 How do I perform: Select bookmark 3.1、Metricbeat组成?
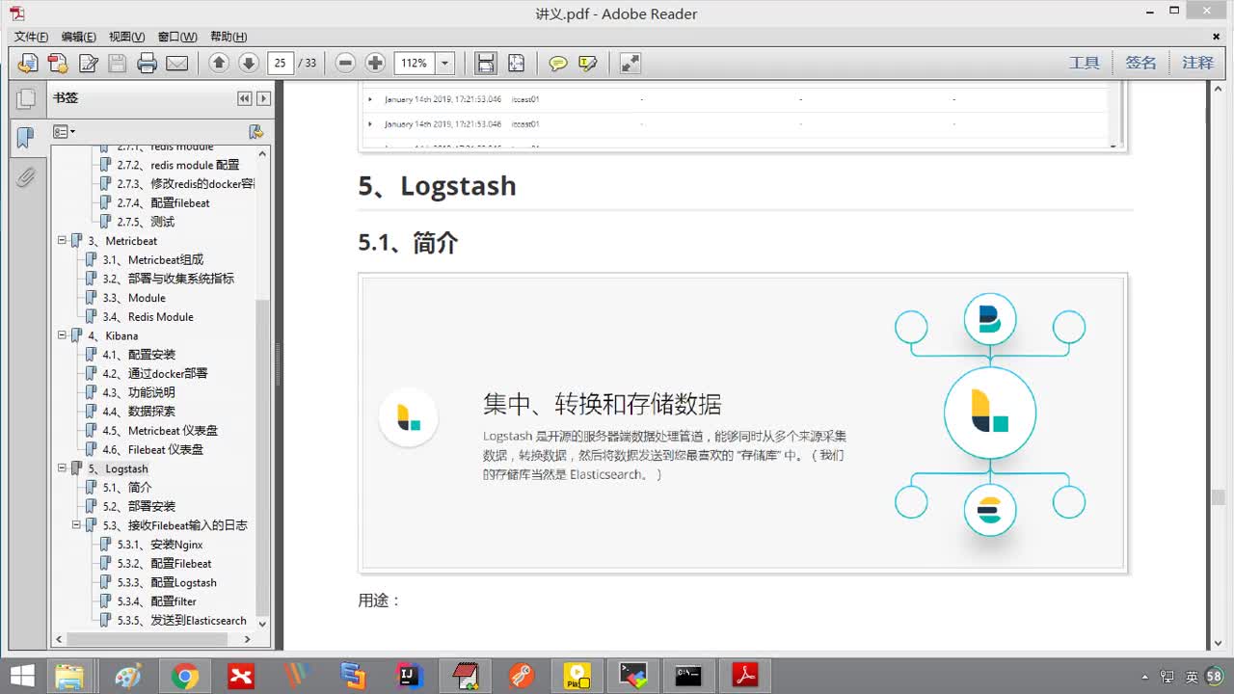[x=152, y=259]
